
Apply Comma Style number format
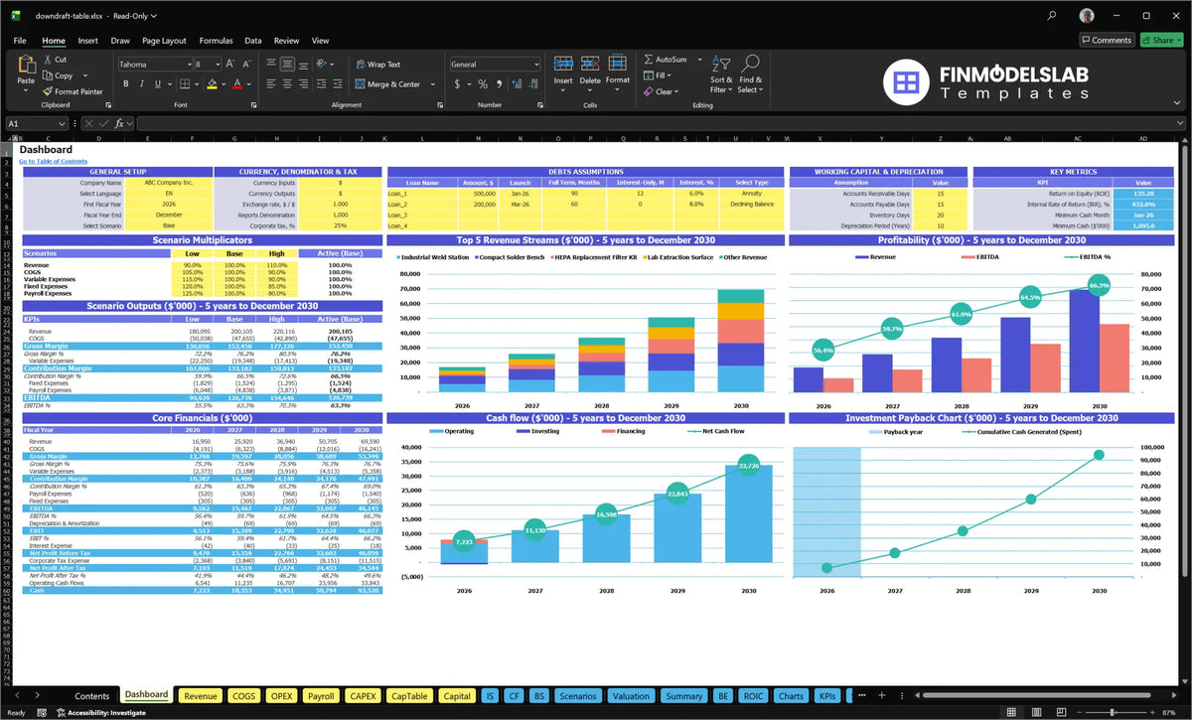(x=498, y=83)
